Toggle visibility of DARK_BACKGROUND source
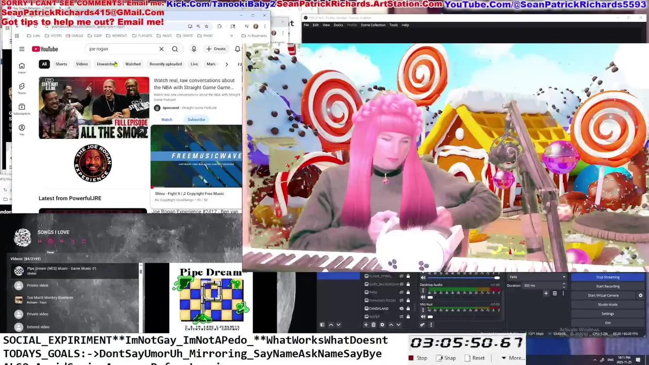 click(402, 284)
